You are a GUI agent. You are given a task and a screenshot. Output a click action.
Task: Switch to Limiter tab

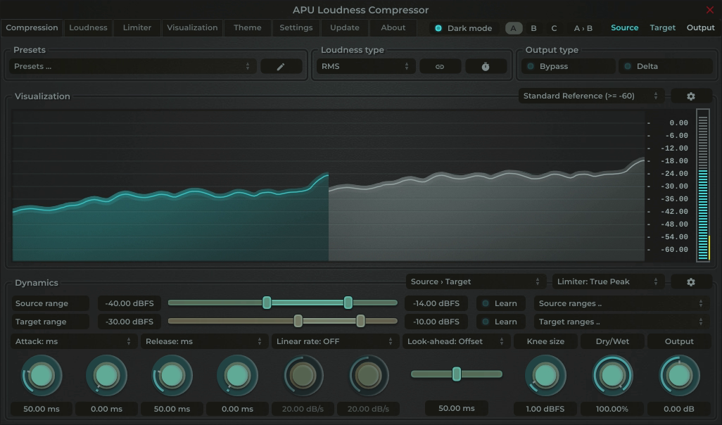[137, 27]
